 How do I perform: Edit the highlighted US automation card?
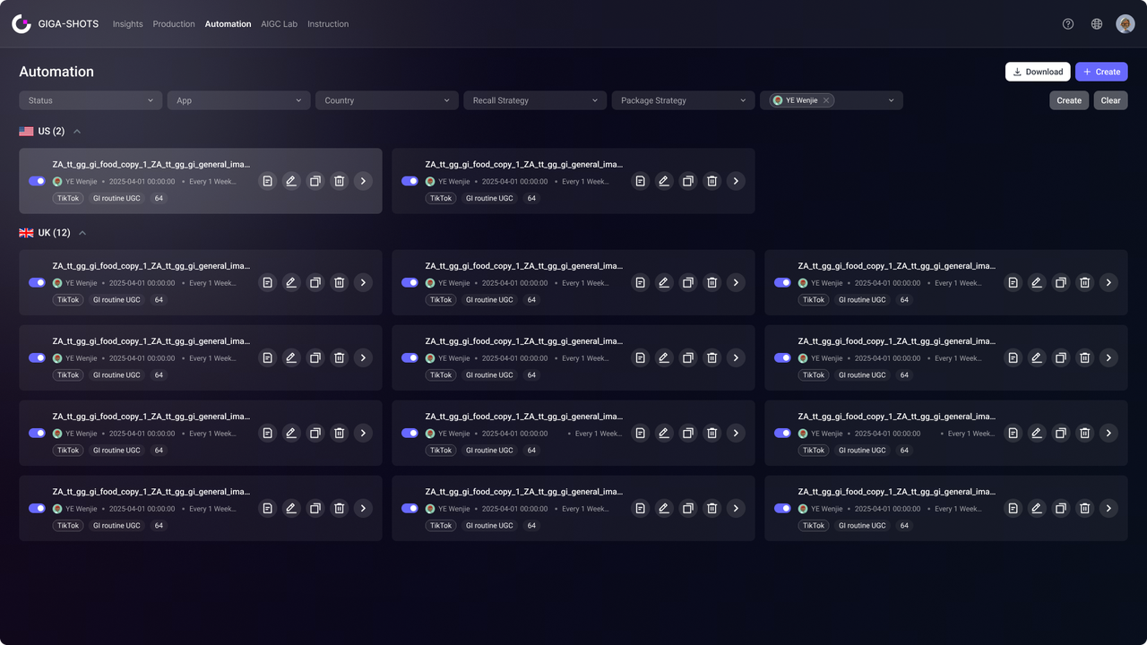pyautogui.click(x=291, y=181)
